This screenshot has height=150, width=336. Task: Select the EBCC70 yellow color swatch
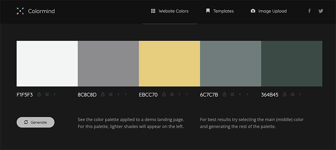click(169, 63)
